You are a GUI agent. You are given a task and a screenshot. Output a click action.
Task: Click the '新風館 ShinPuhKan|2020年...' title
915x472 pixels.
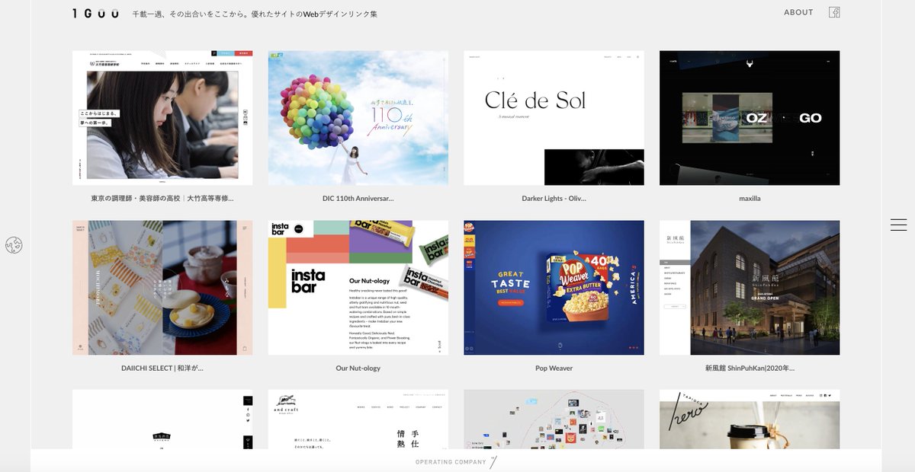tap(750, 368)
